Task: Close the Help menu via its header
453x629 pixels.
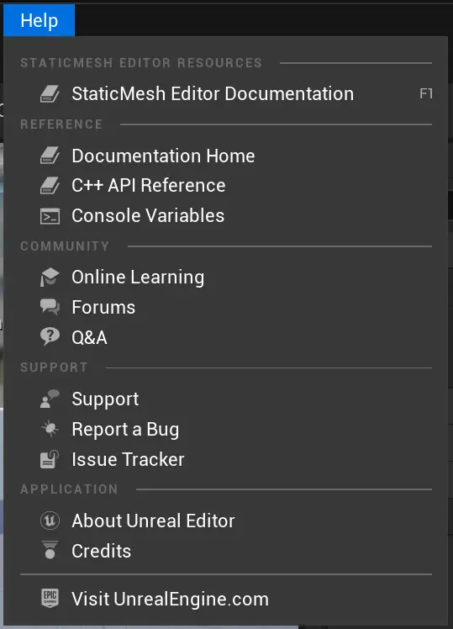Action: pos(39,20)
